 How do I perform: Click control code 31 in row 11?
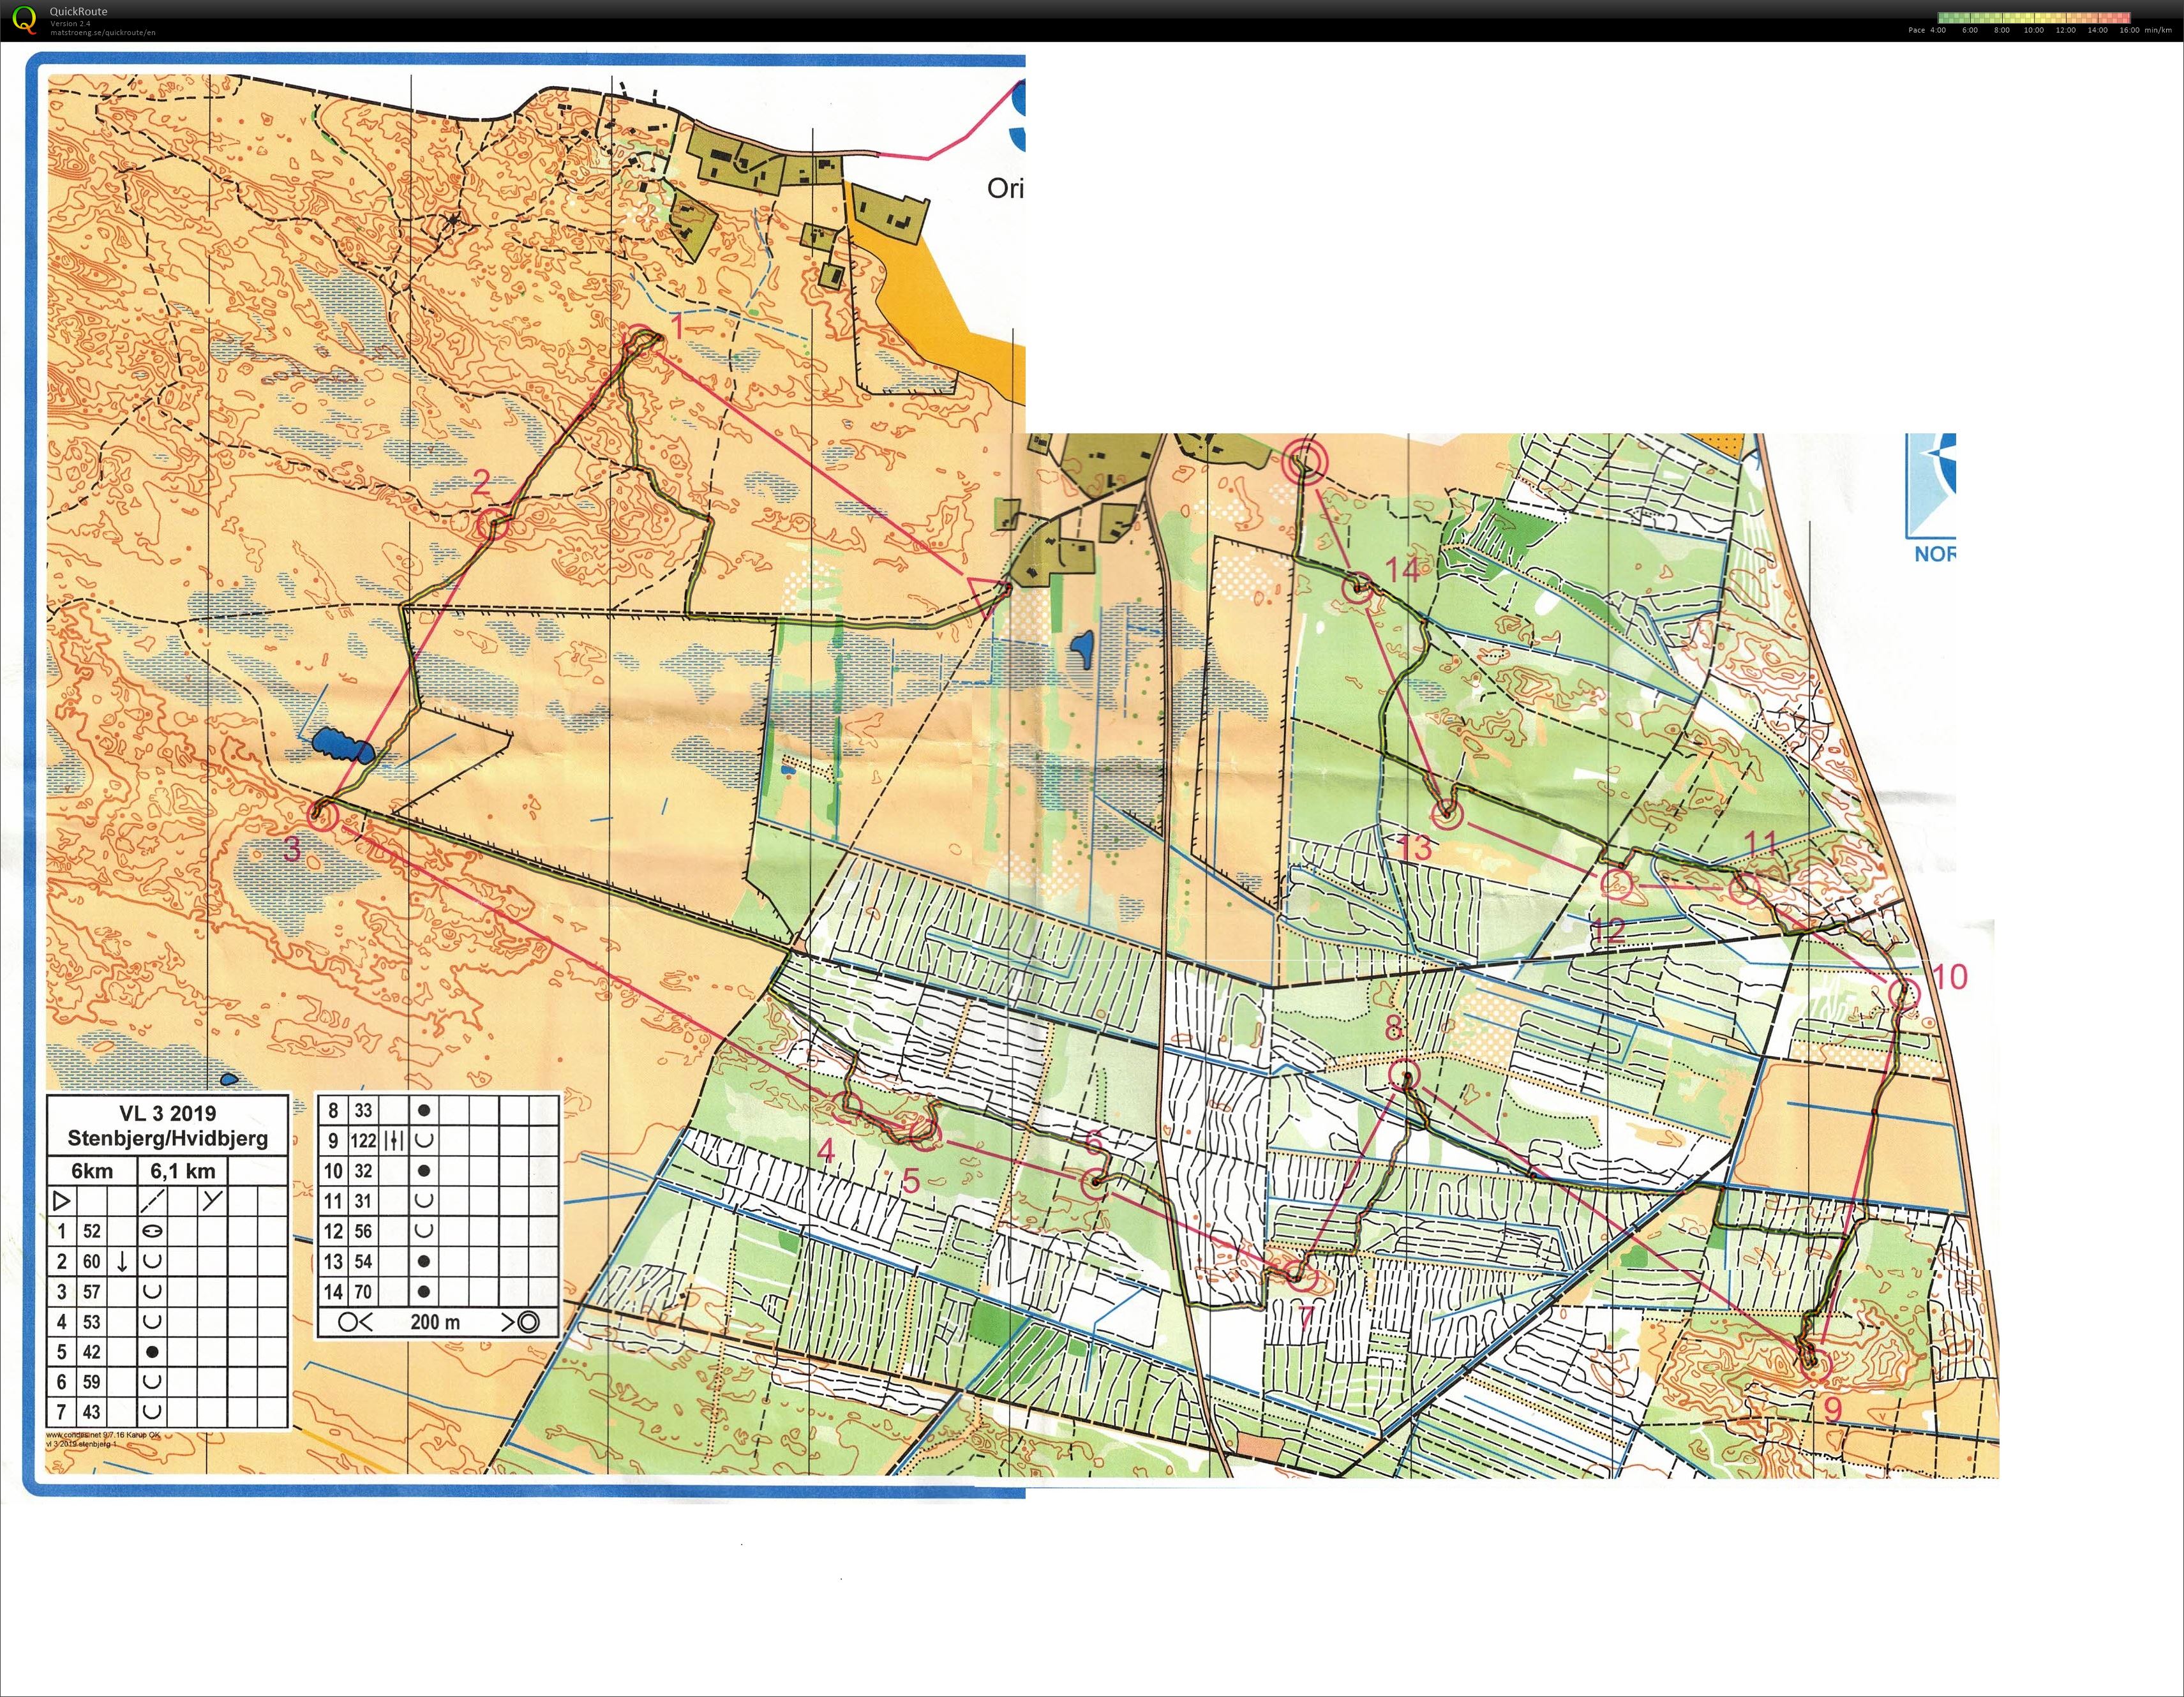363,1200
